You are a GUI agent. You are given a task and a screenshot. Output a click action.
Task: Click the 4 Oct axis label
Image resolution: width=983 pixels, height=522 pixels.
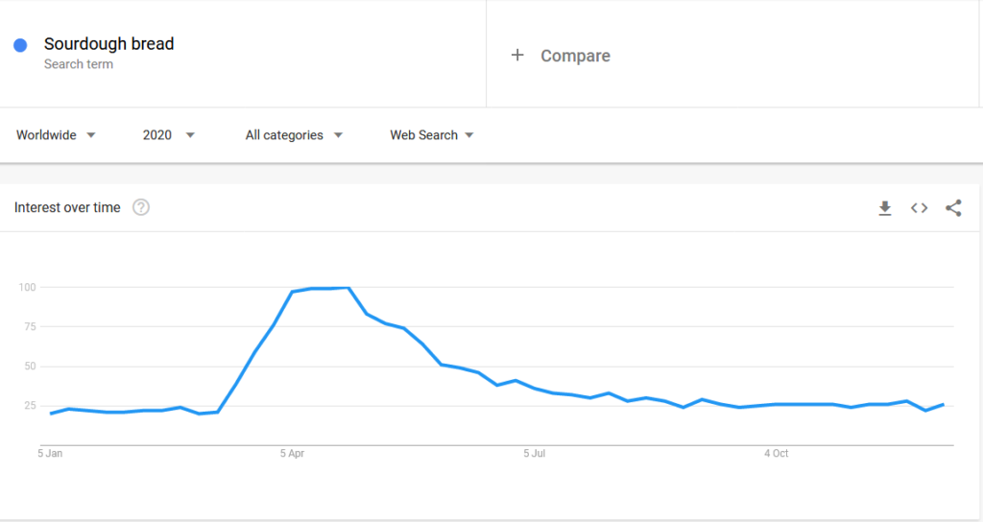point(776,453)
